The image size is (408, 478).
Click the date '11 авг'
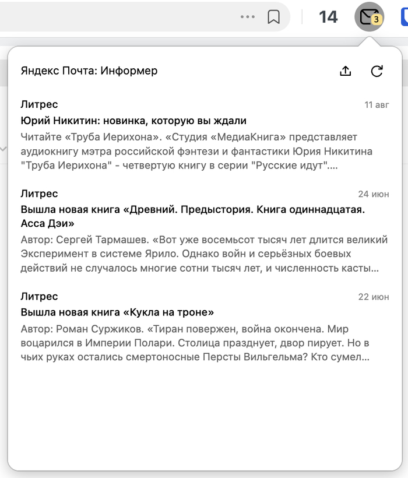(x=377, y=105)
